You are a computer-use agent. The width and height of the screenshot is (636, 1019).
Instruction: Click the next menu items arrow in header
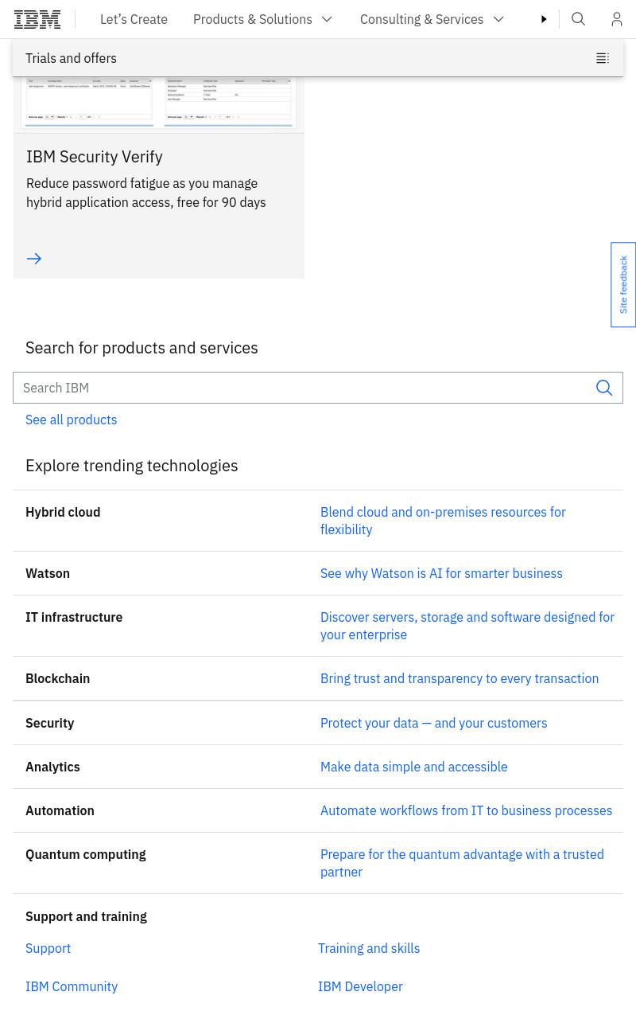pyautogui.click(x=545, y=19)
